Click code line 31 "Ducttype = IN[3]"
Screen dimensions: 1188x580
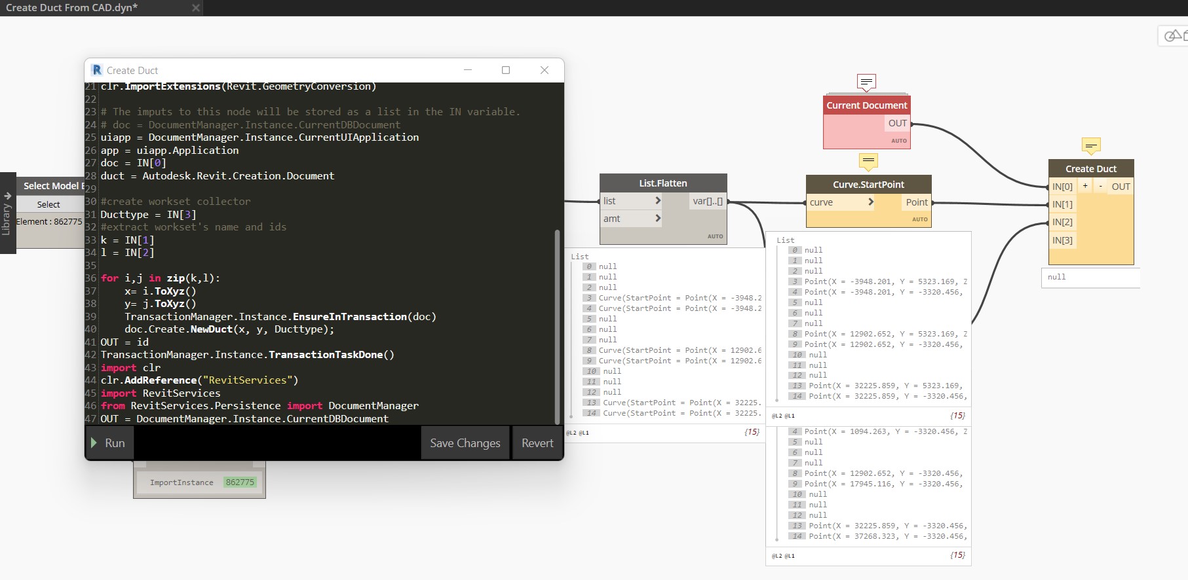[148, 214]
